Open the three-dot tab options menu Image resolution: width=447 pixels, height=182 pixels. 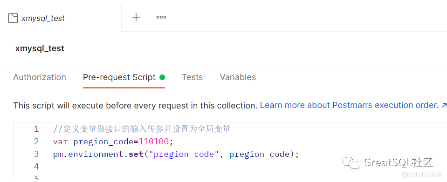pyautogui.click(x=161, y=17)
